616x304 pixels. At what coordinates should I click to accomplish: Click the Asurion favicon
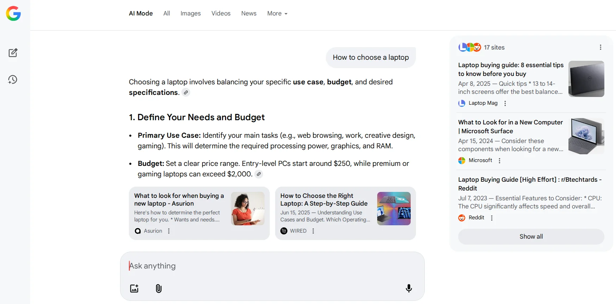click(x=138, y=231)
